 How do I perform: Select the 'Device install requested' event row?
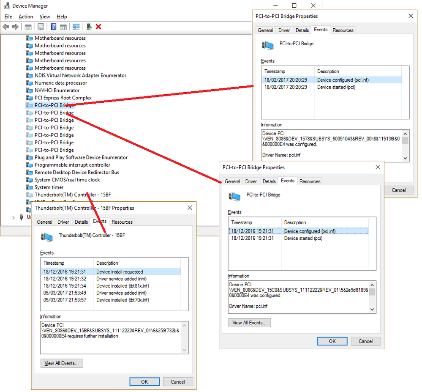coord(111,272)
